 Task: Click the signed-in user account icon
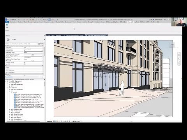click(x=153, y=19)
